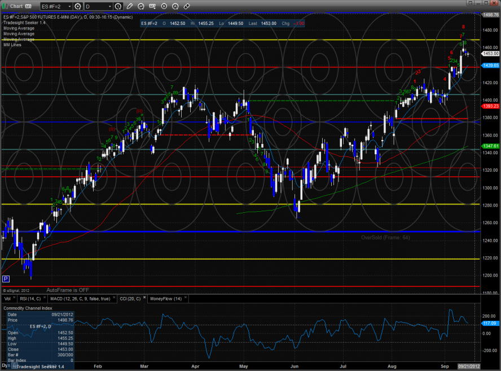Click the blue P marker on chart
Viewport: 501px width, 371px height.
pos(6,278)
